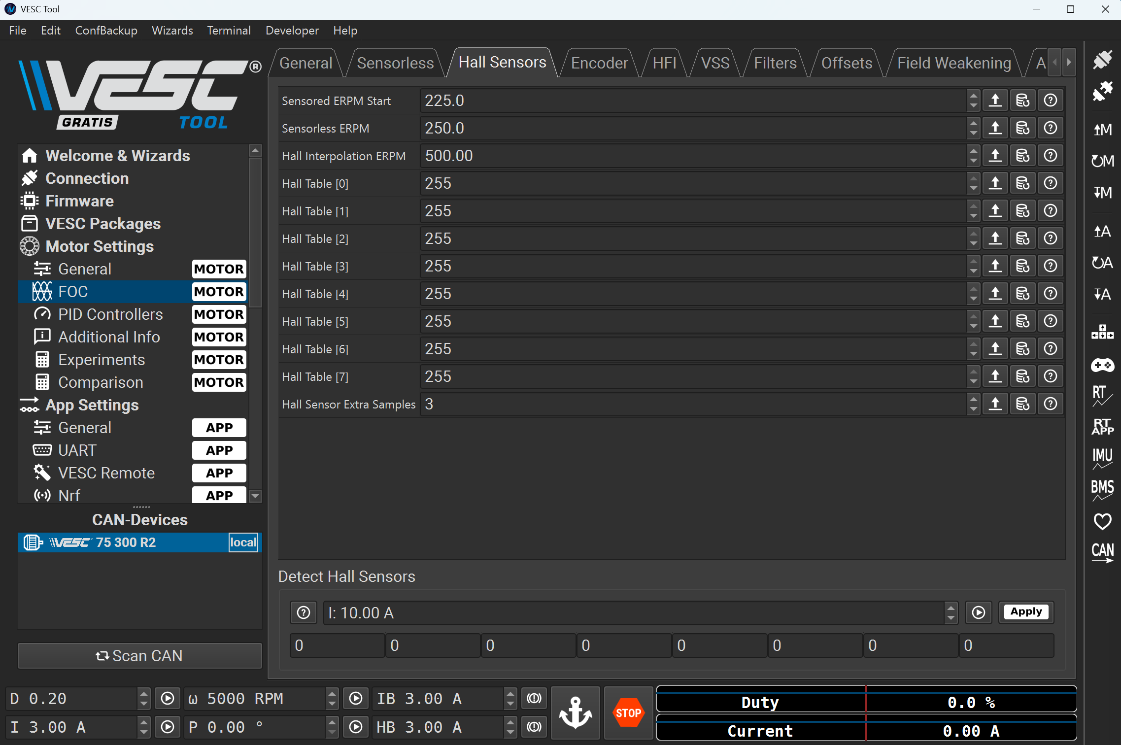The height and width of the screenshot is (745, 1121).
Task: Click the IMU realtime data icon
Action: point(1102,458)
